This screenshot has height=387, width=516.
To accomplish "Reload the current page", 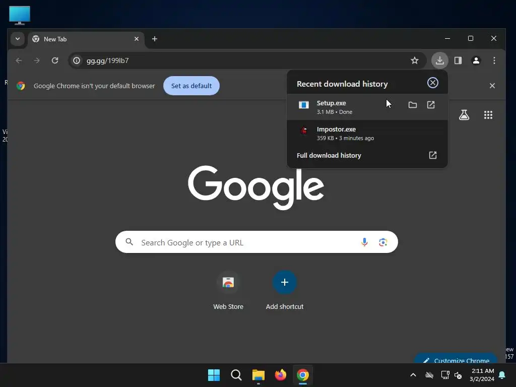I will [55, 60].
